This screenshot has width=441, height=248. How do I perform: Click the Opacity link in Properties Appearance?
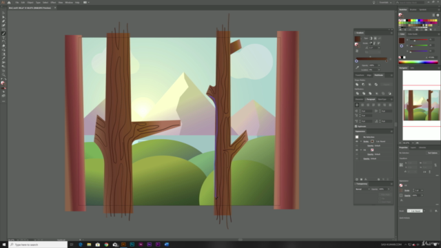pyautogui.click(x=407, y=196)
